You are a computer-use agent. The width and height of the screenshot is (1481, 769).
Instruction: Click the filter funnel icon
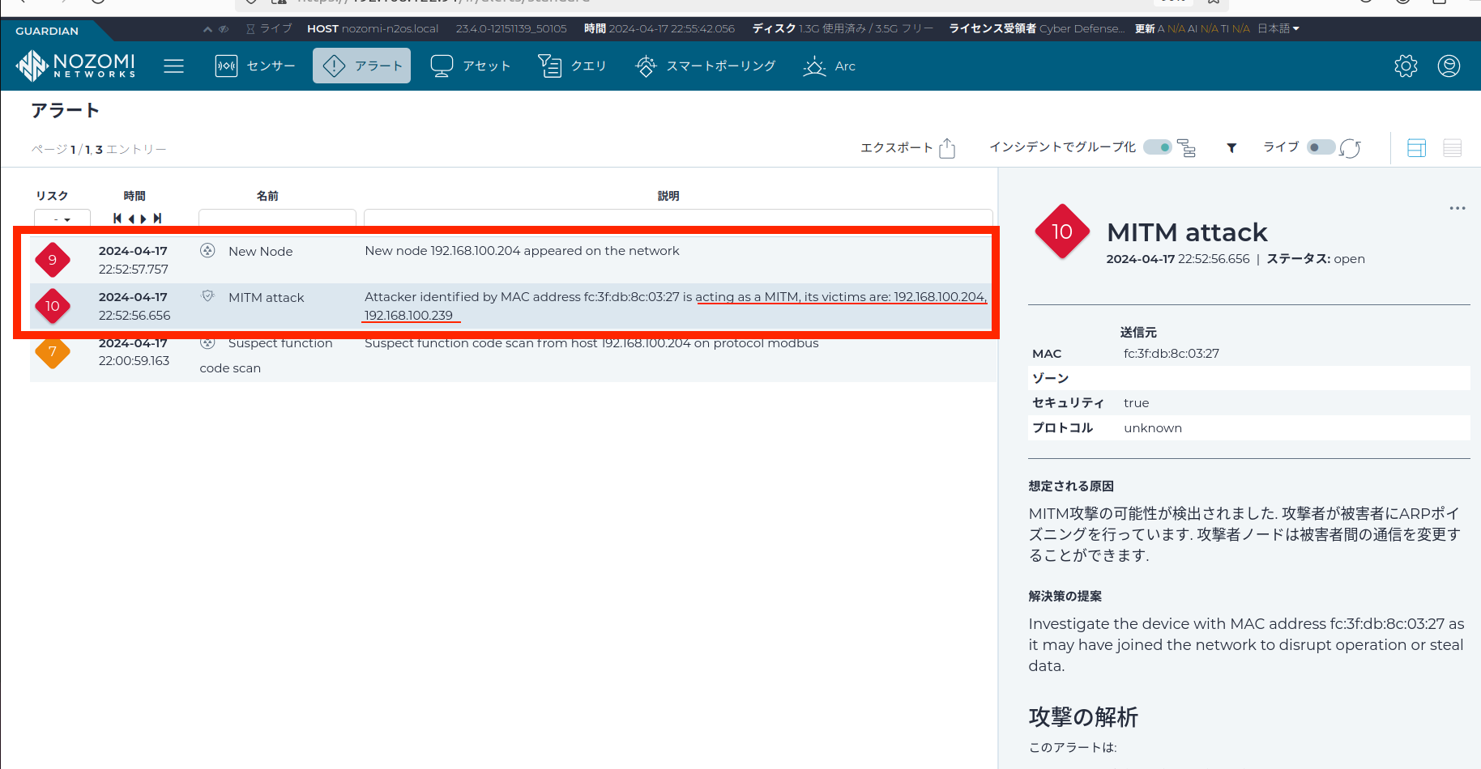coord(1231,148)
